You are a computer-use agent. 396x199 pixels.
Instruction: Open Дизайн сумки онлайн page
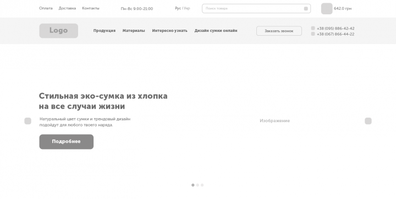216,31
